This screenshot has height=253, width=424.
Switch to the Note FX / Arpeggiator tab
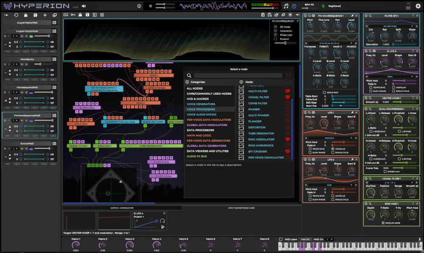122,208
